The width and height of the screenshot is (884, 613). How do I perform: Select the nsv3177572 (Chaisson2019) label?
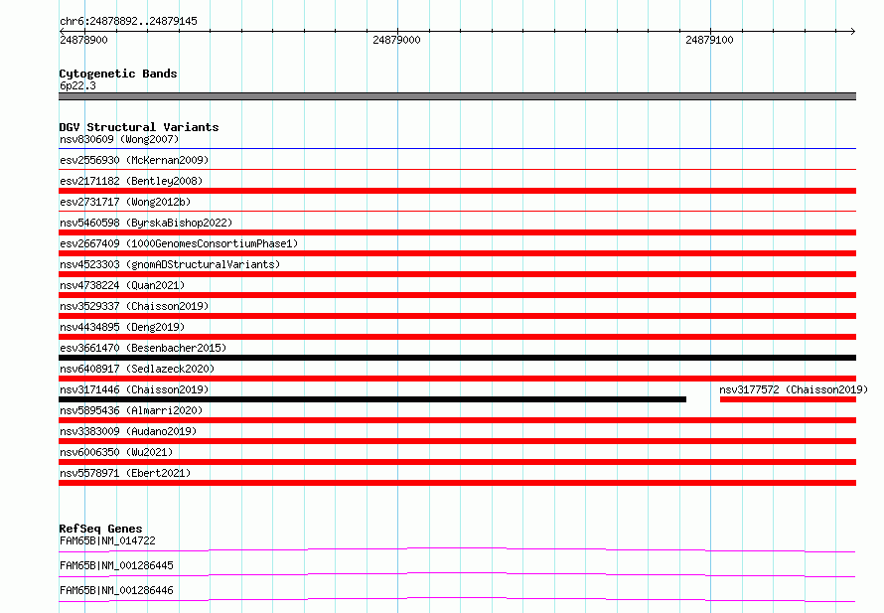(794, 389)
